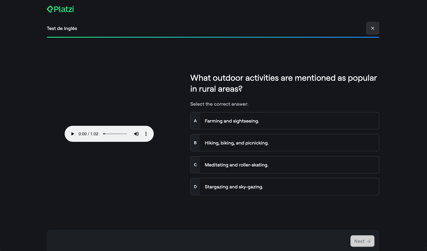
Task: Choose option C, Meditating and roller-skating
Action: pos(284,165)
